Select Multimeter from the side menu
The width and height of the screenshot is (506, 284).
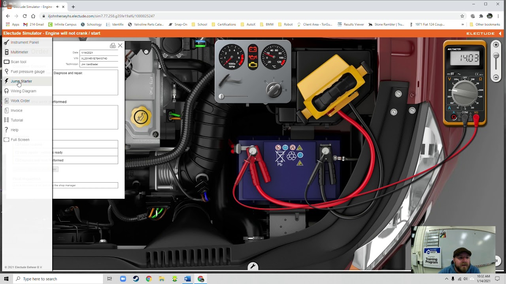pyautogui.click(x=16, y=52)
